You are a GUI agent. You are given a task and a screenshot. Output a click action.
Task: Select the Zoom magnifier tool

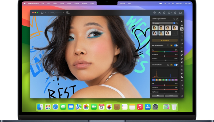[182, 85]
